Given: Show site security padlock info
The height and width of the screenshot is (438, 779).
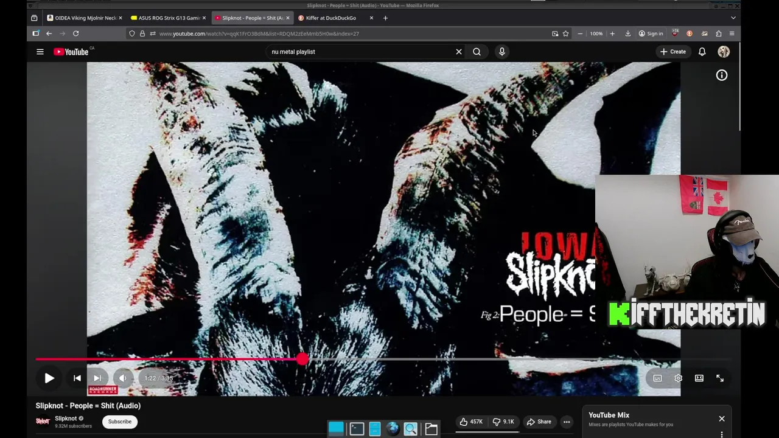Looking at the screenshot, I should [142, 33].
